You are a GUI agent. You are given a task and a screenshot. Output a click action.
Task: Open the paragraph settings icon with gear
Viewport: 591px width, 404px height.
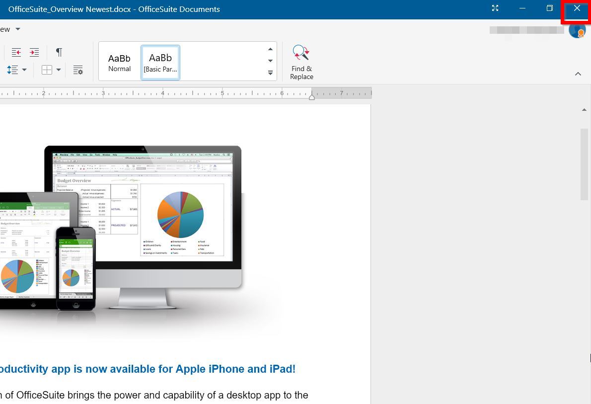[78, 70]
